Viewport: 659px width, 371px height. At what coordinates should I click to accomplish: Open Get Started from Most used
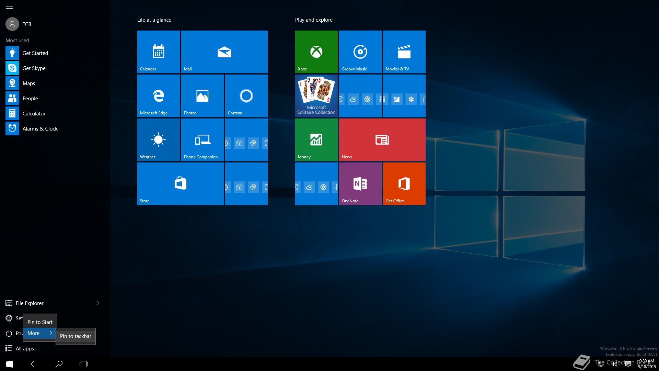click(55, 53)
